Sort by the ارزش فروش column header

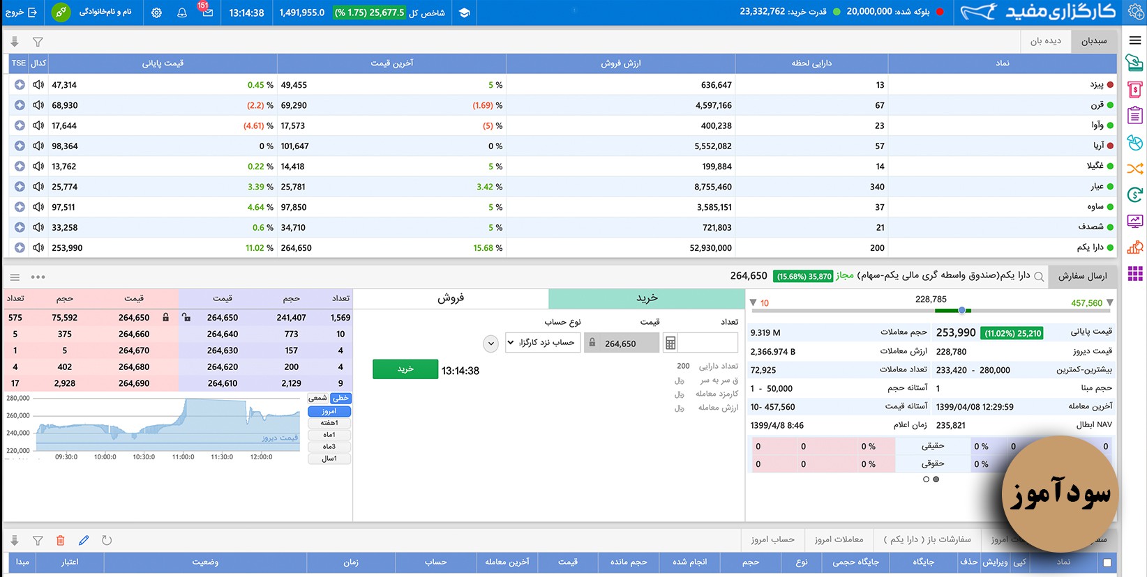[x=621, y=63]
